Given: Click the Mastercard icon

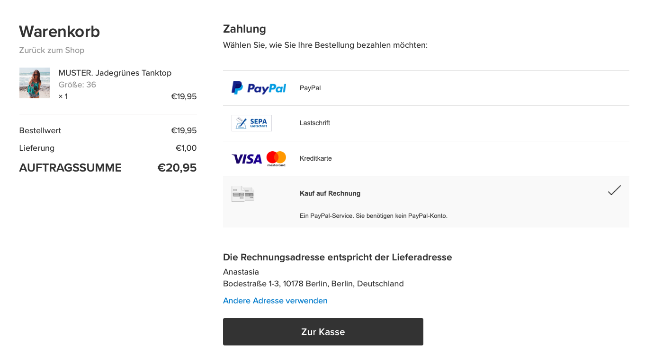Looking at the screenshot, I should [x=277, y=158].
